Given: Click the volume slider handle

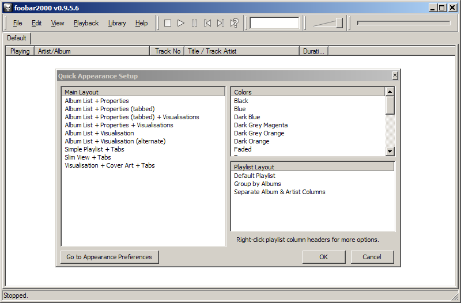Looking at the screenshot, I should pos(339,23).
